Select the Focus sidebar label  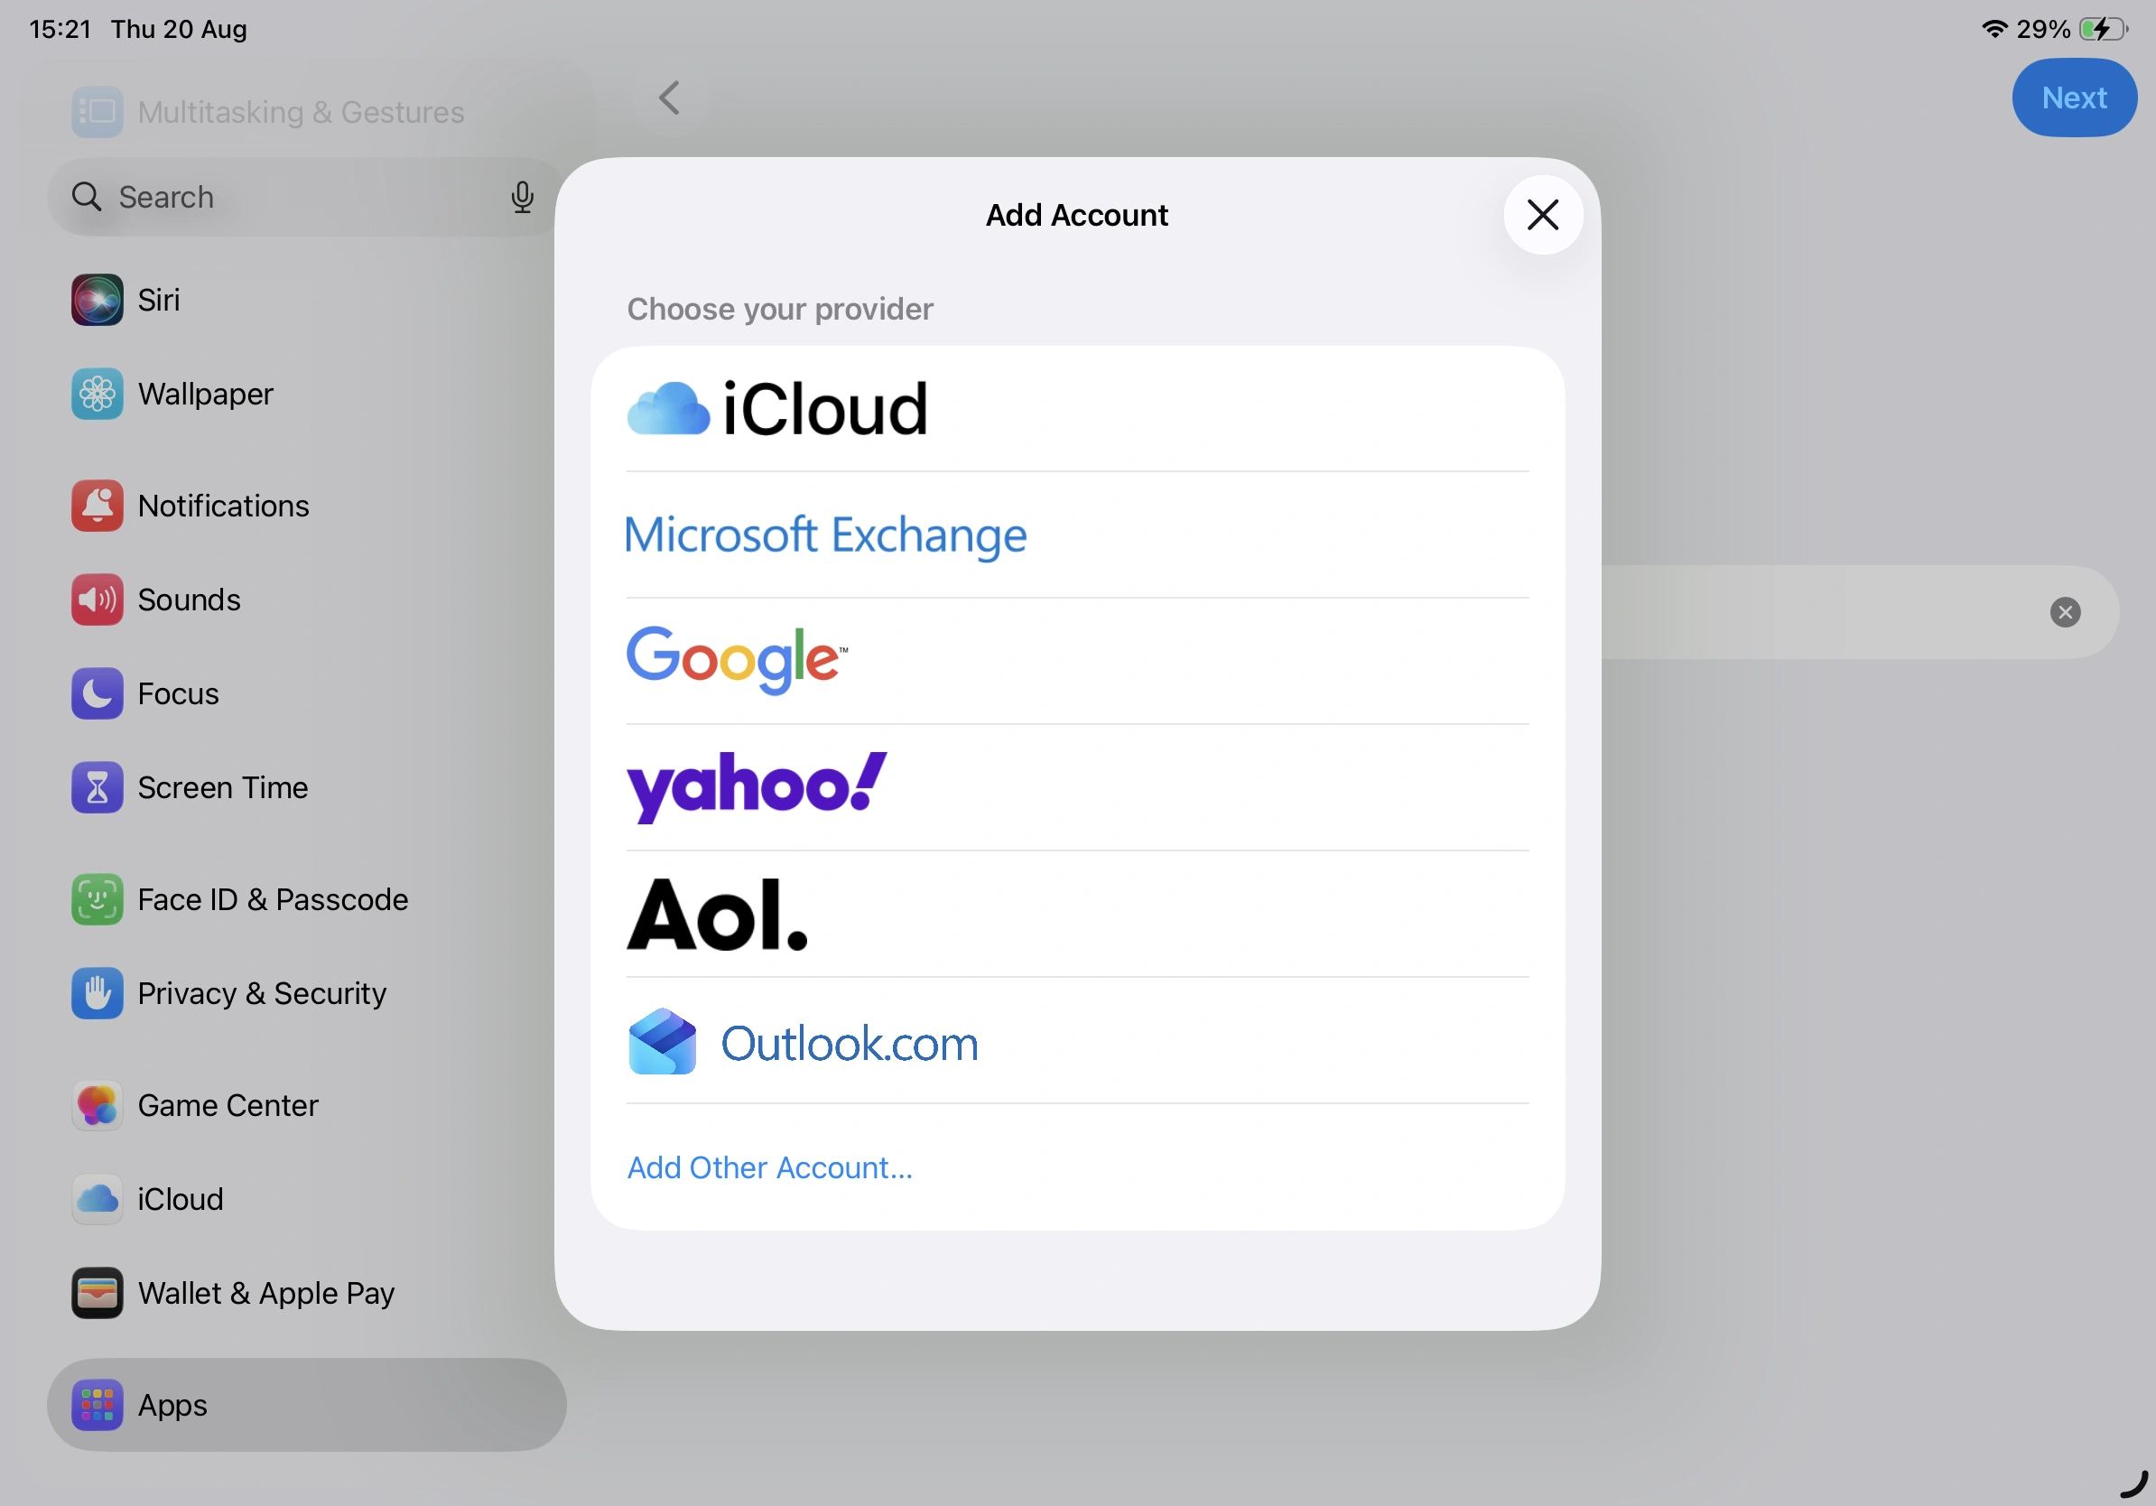[179, 693]
